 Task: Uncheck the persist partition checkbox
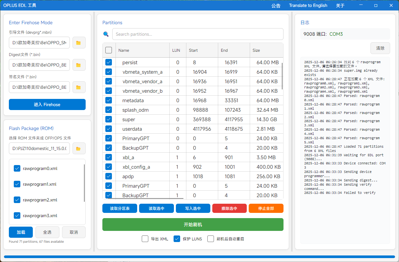pyautogui.click(x=109, y=62)
